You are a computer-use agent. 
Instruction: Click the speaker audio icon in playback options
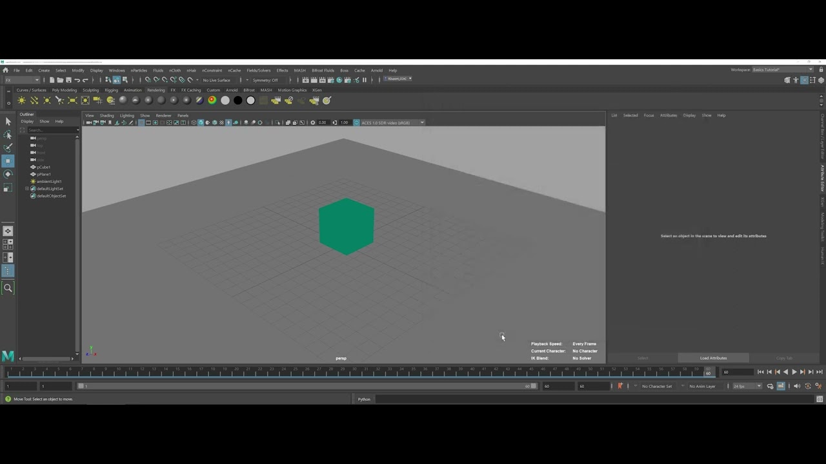click(x=796, y=386)
